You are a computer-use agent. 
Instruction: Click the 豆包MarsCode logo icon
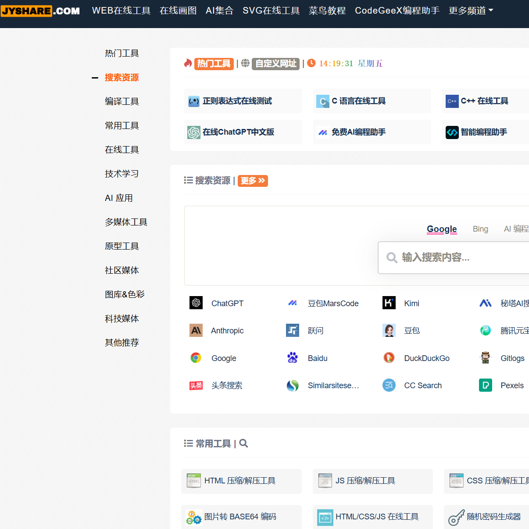pyautogui.click(x=293, y=303)
